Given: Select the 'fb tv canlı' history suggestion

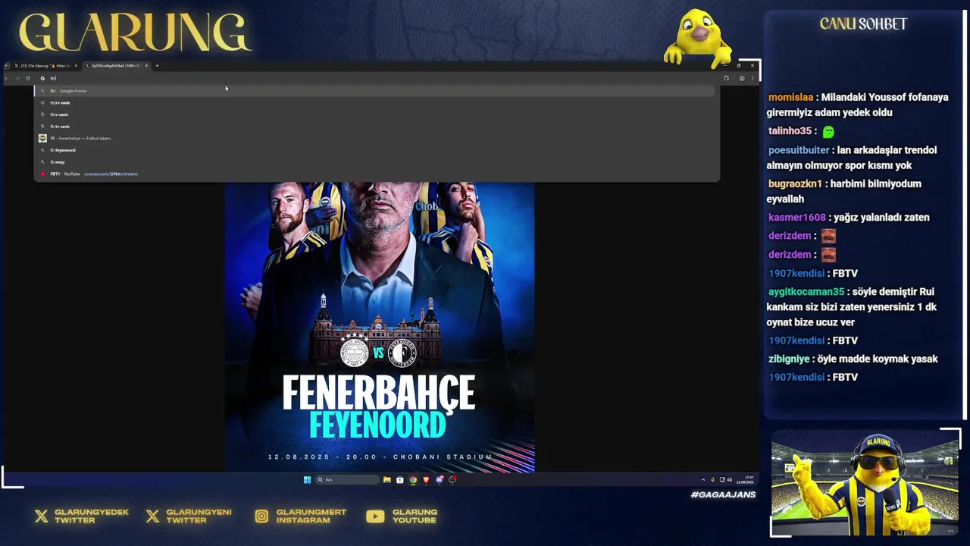Looking at the screenshot, I should point(377,127).
